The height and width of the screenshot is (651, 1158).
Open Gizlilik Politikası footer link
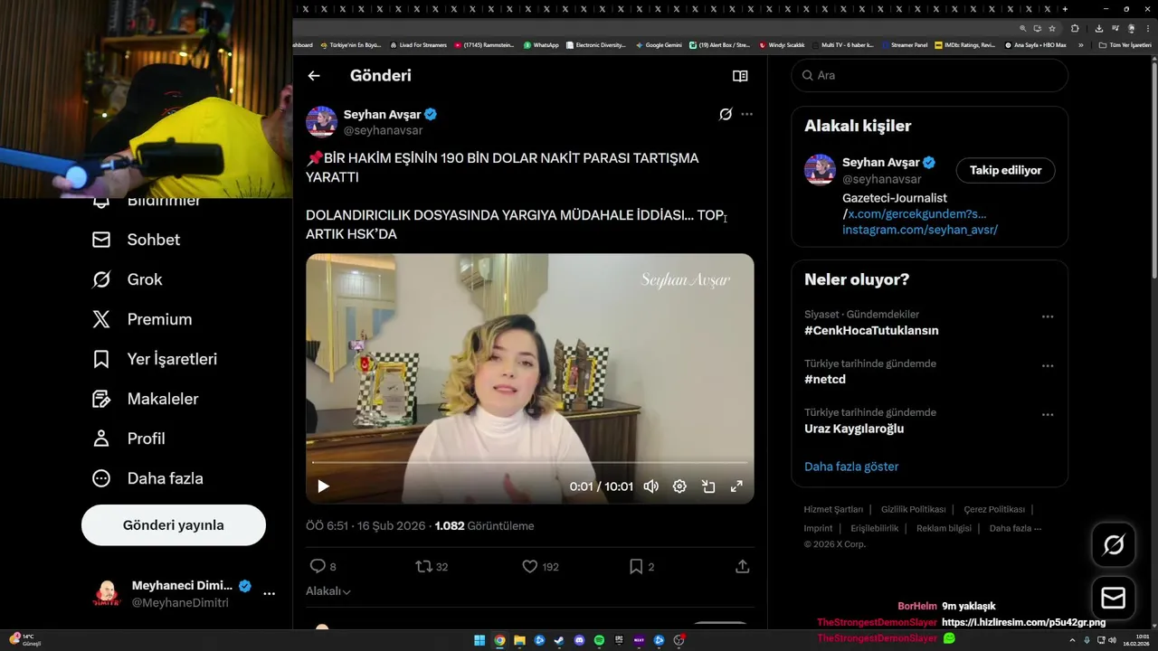[x=913, y=509]
